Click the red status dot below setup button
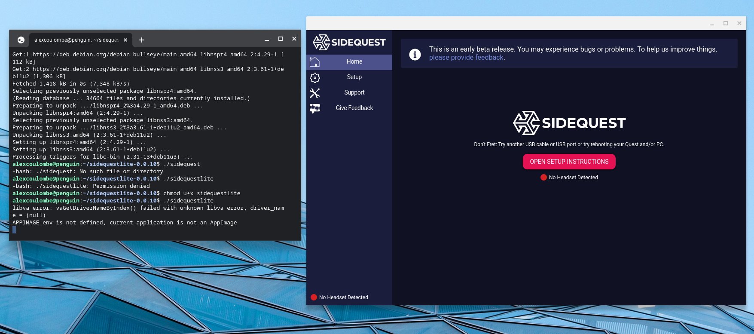 543,178
